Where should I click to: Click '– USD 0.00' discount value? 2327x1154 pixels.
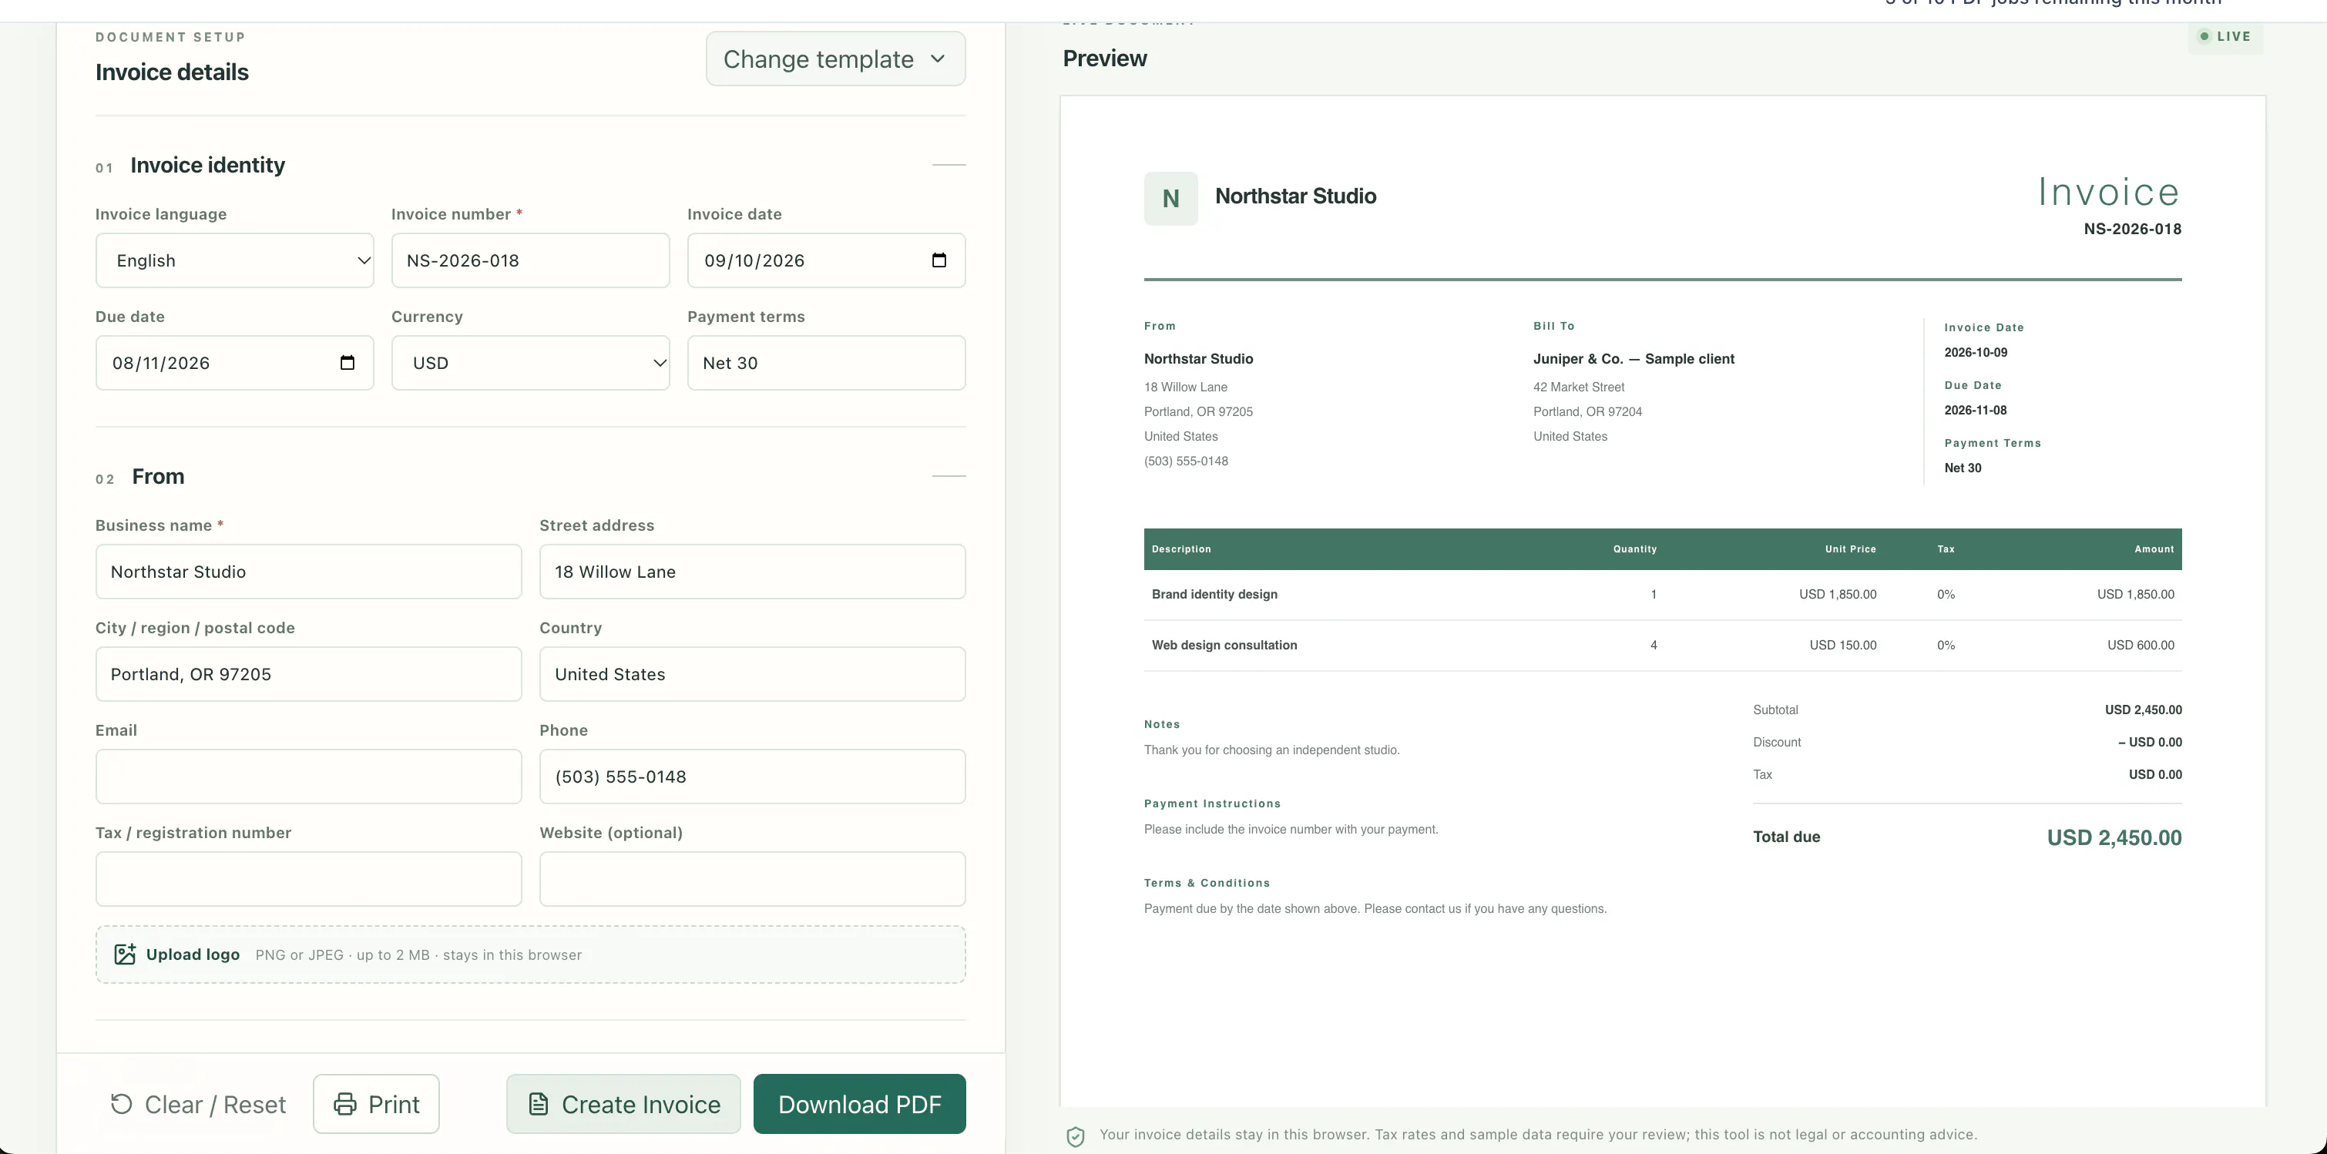coord(2150,743)
